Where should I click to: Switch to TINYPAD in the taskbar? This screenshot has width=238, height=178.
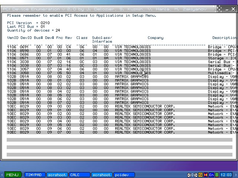(x=35, y=175)
